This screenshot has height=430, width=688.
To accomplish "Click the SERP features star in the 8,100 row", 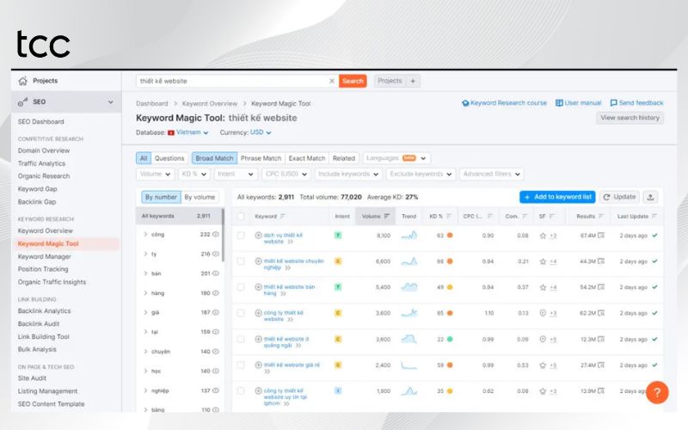I will 543,236.
